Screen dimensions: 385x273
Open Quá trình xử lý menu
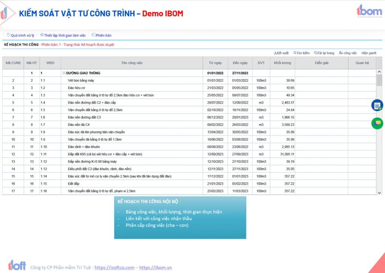(21, 35)
